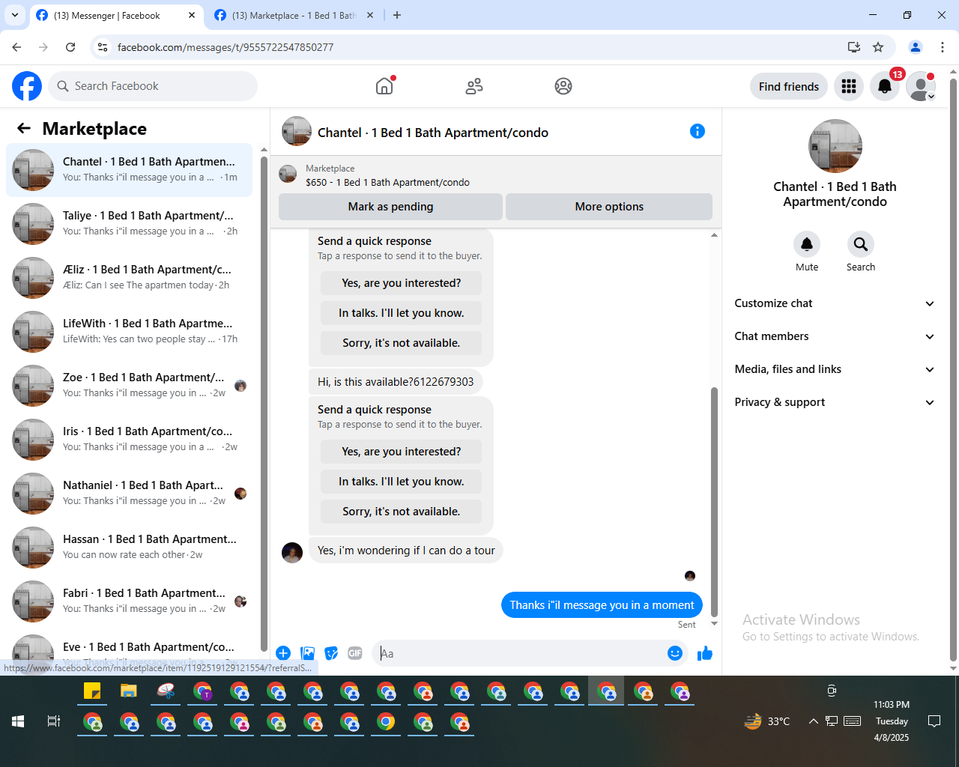Click conversation list scrollbar

[264, 403]
